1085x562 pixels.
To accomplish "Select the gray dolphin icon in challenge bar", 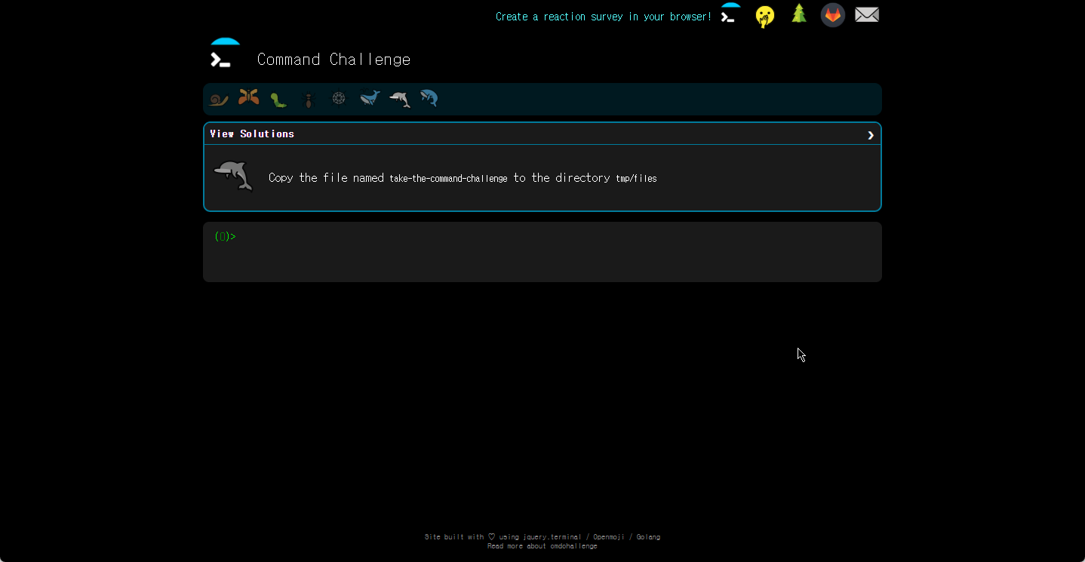I will click(x=400, y=99).
